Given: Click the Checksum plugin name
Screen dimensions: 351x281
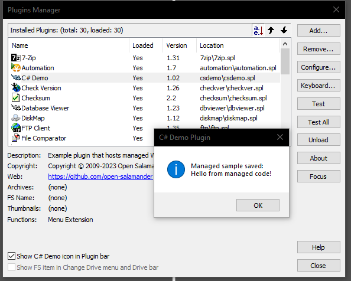Looking at the screenshot, I should (35, 98).
